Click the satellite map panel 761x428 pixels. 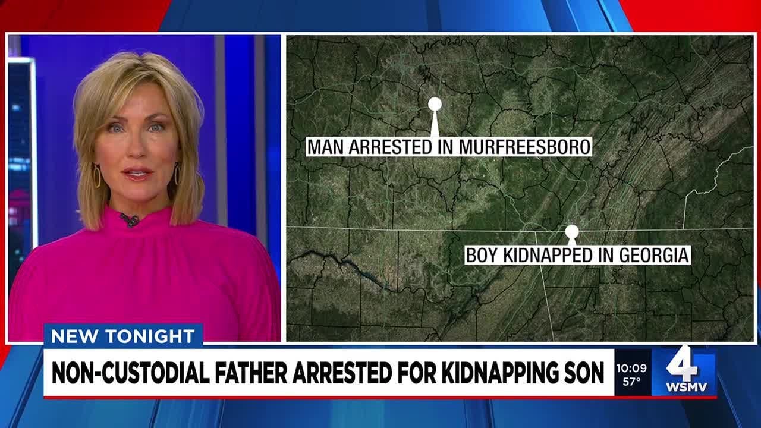click(x=520, y=188)
